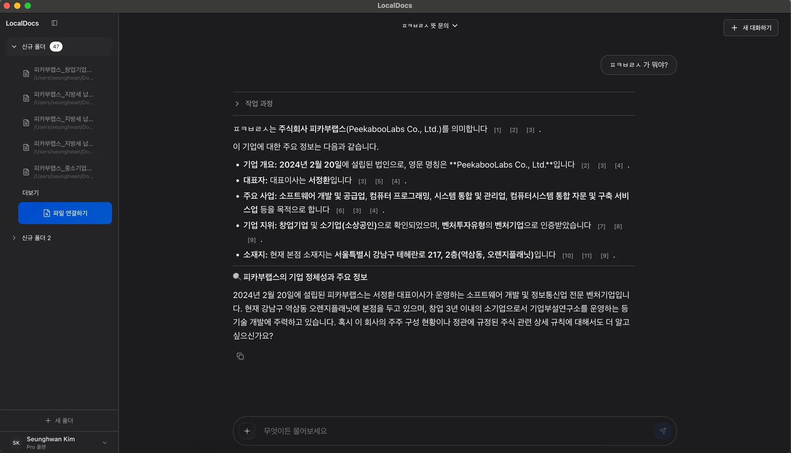The width and height of the screenshot is (791, 453).
Task: Open the Seunghwan Kim account dropdown
Action: coord(104,442)
